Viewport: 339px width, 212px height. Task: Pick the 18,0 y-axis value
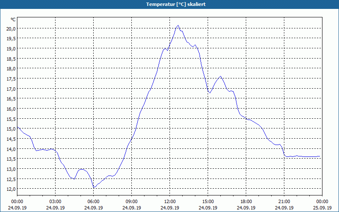click(x=11, y=69)
